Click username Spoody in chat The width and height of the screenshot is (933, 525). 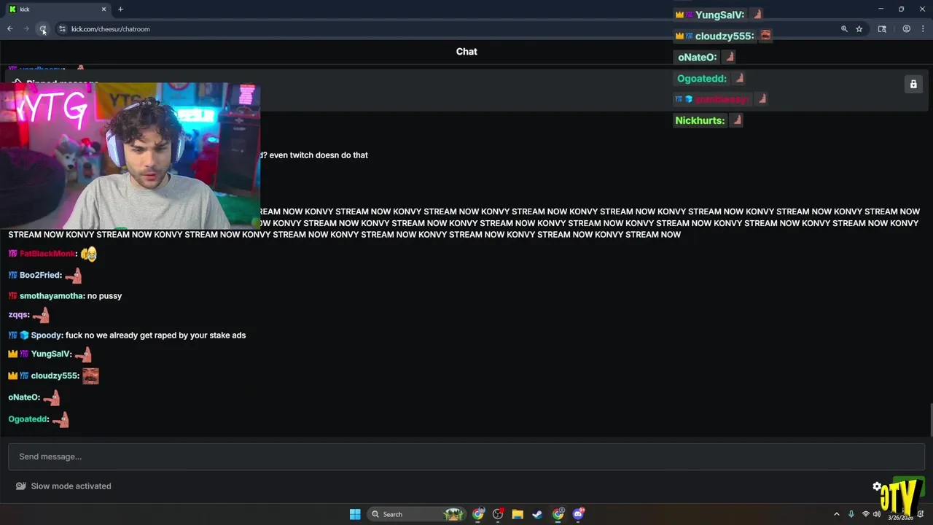pyautogui.click(x=46, y=335)
